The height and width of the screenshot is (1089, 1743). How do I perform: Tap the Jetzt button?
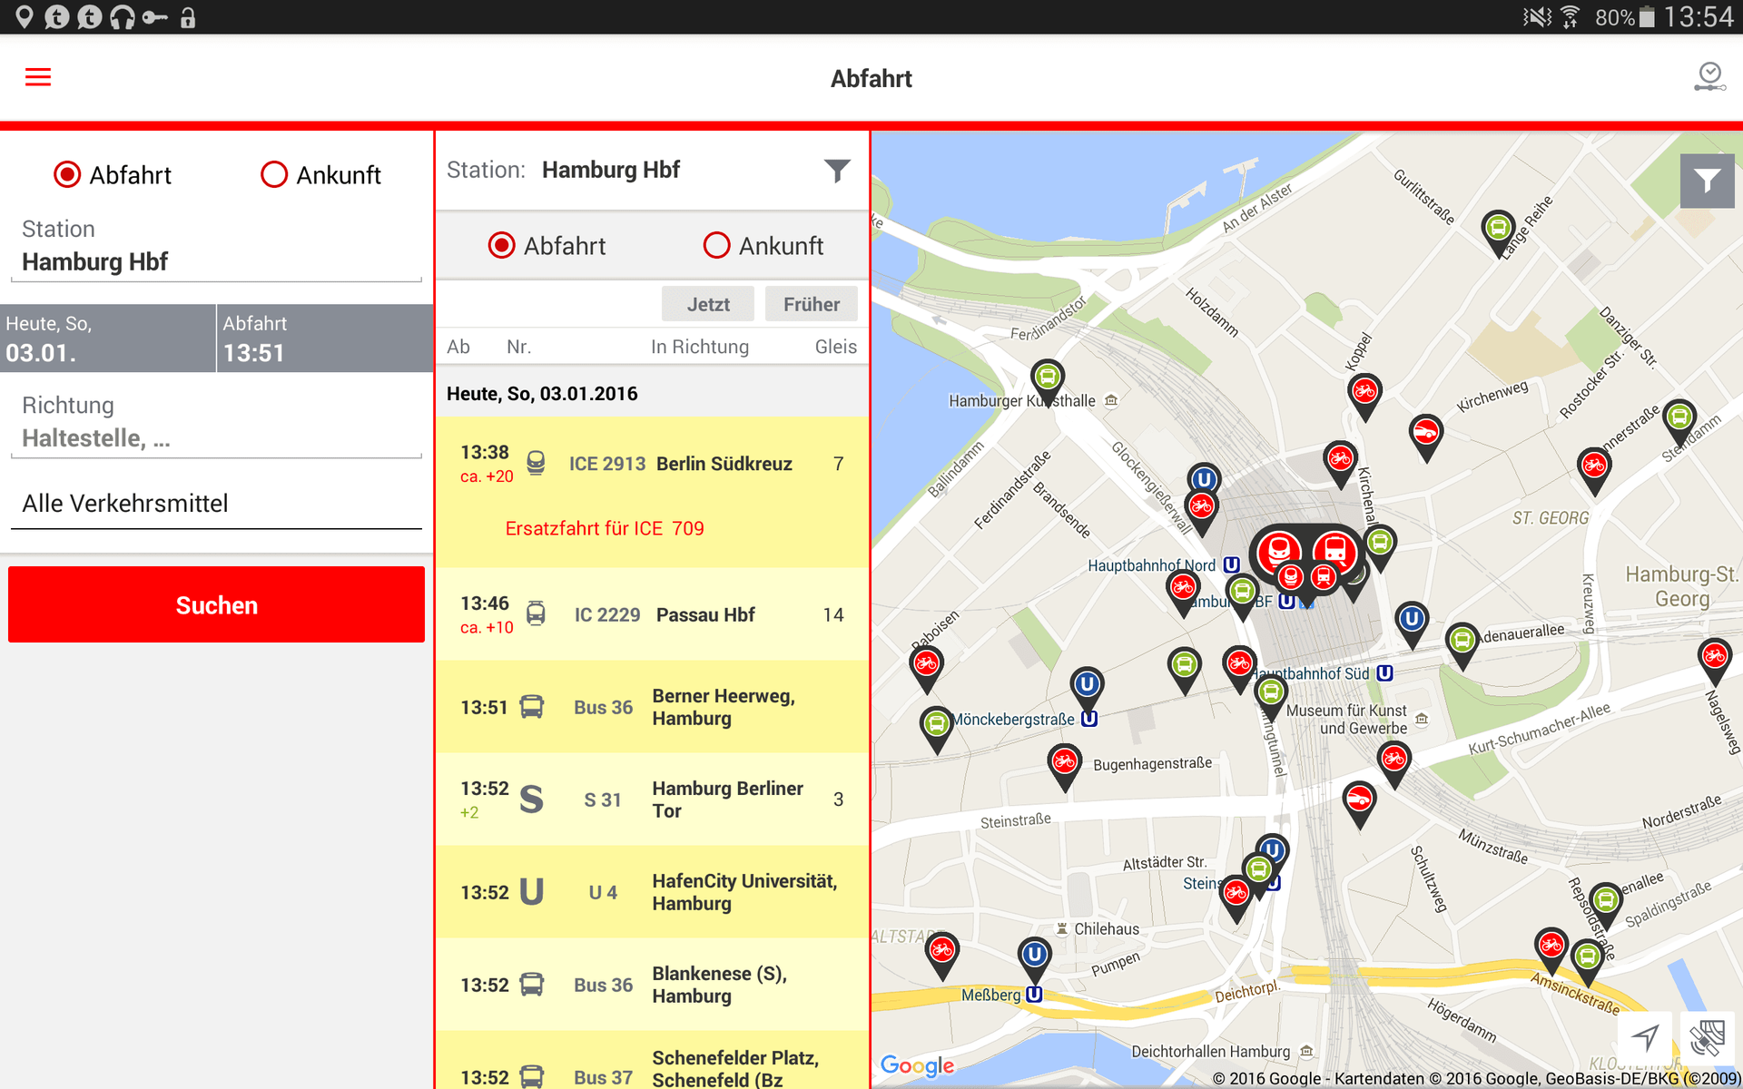tap(708, 304)
